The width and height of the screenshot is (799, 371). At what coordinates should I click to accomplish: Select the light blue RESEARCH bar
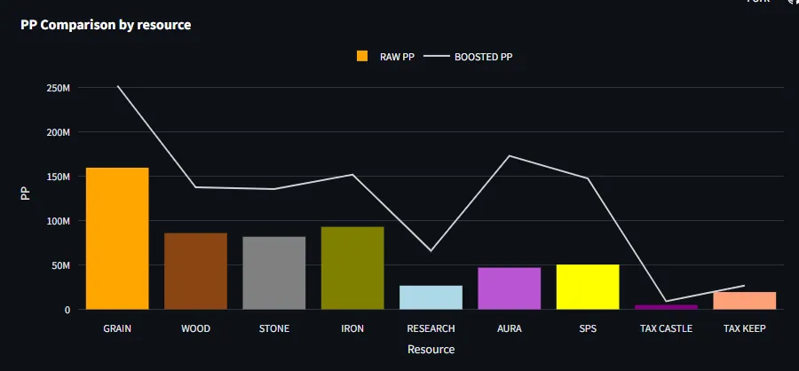[431, 297]
